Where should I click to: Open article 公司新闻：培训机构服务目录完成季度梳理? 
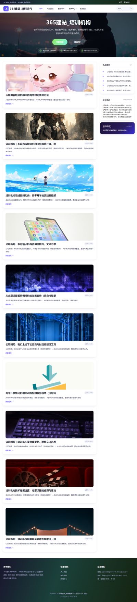pos(31,539)
